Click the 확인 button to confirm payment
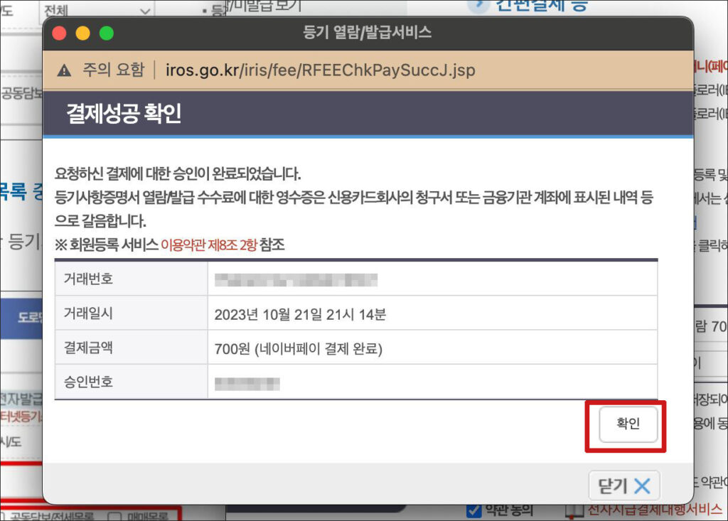 click(628, 424)
